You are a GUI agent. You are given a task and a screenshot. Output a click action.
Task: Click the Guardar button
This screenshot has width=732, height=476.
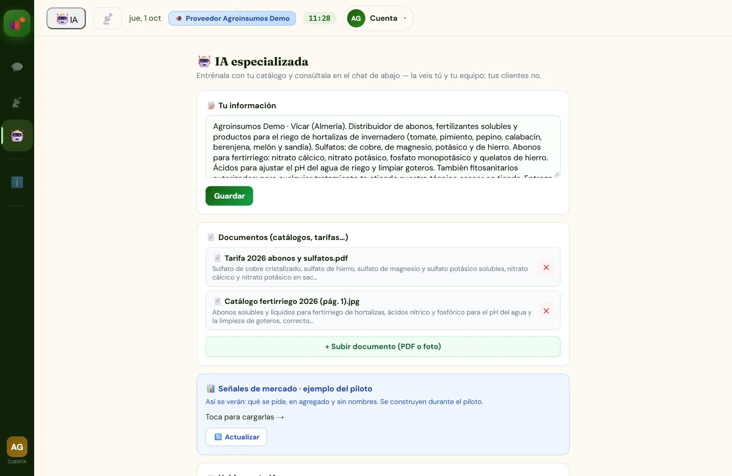click(229, 196)
